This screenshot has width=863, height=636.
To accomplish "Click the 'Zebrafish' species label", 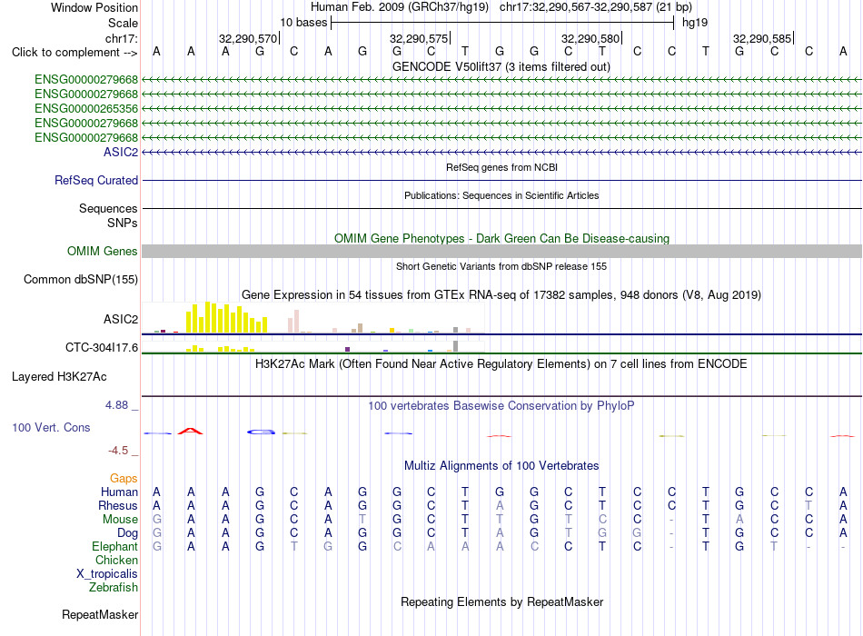I will pos(114,588).
